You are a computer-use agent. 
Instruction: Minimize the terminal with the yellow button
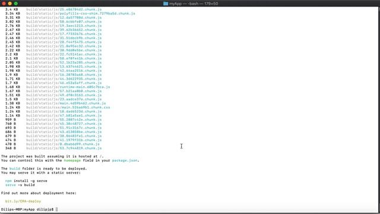tap(9, 4)
